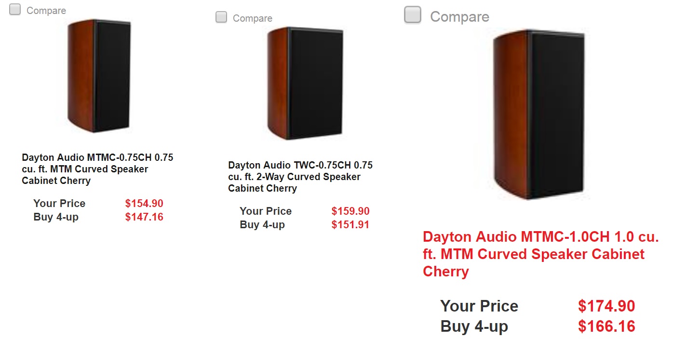This screenshot has height=364, width=673.
Task: Select the $159.90 price
Action: (x=350, y=211)
